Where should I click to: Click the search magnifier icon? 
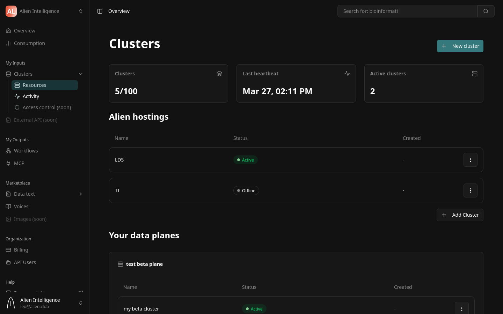[x=486, y=11]
